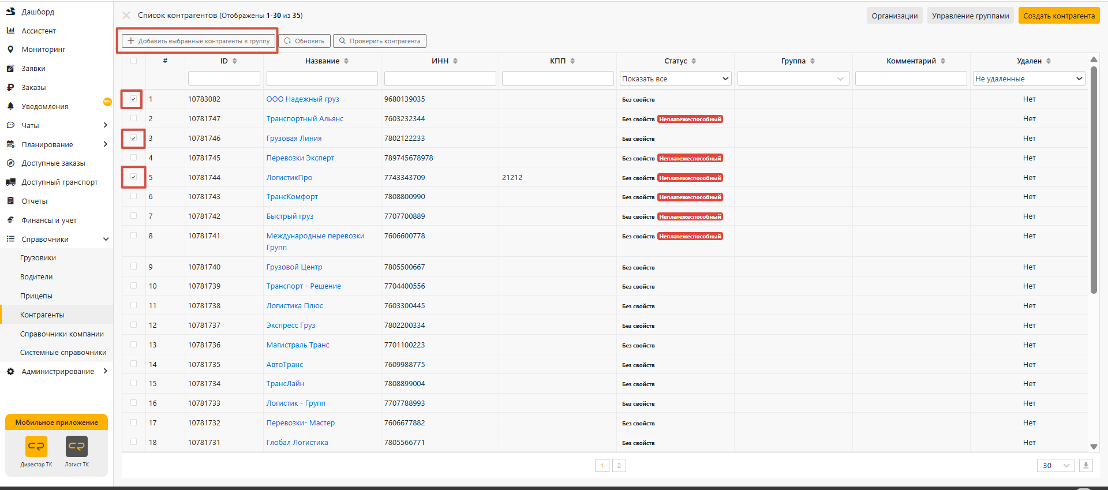Image resolution: width=1108 pixels, height=490 pixels.
Task: Click the Director TK mobile app icon
Action: pyautogui.click(x=36, y=446)
